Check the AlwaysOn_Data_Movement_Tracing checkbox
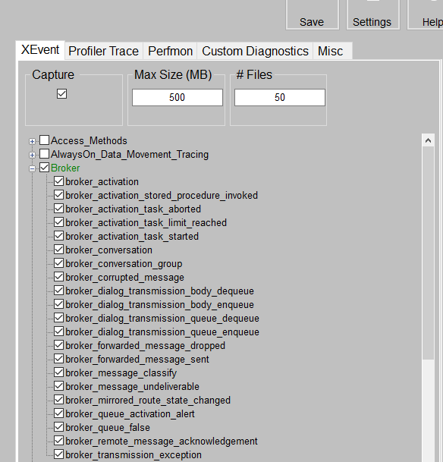The height and width of the screenshot is (462, 443). [x=45, y=153]
